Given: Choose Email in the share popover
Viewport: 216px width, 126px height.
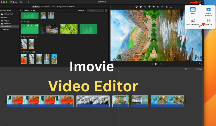Looking at the screenshot, I should pos(193,10).
